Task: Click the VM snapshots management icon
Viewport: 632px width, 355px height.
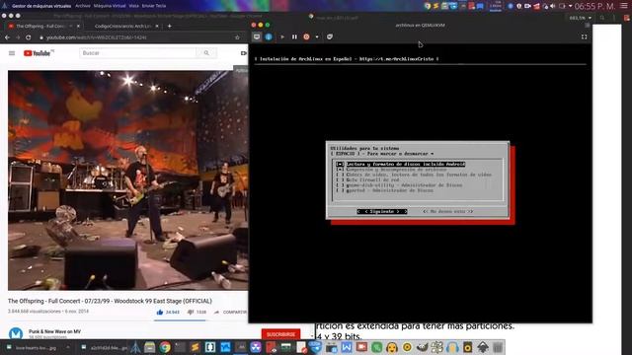Action: coord(330,36)
